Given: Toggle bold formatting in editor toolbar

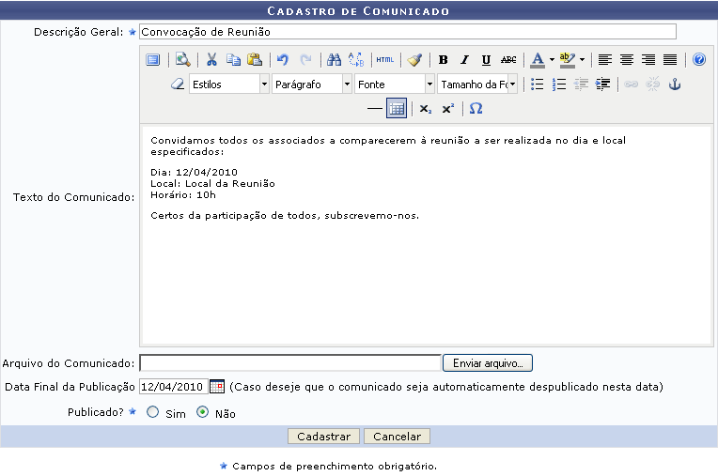Looking at the screenshot, I should coord(443,60).
